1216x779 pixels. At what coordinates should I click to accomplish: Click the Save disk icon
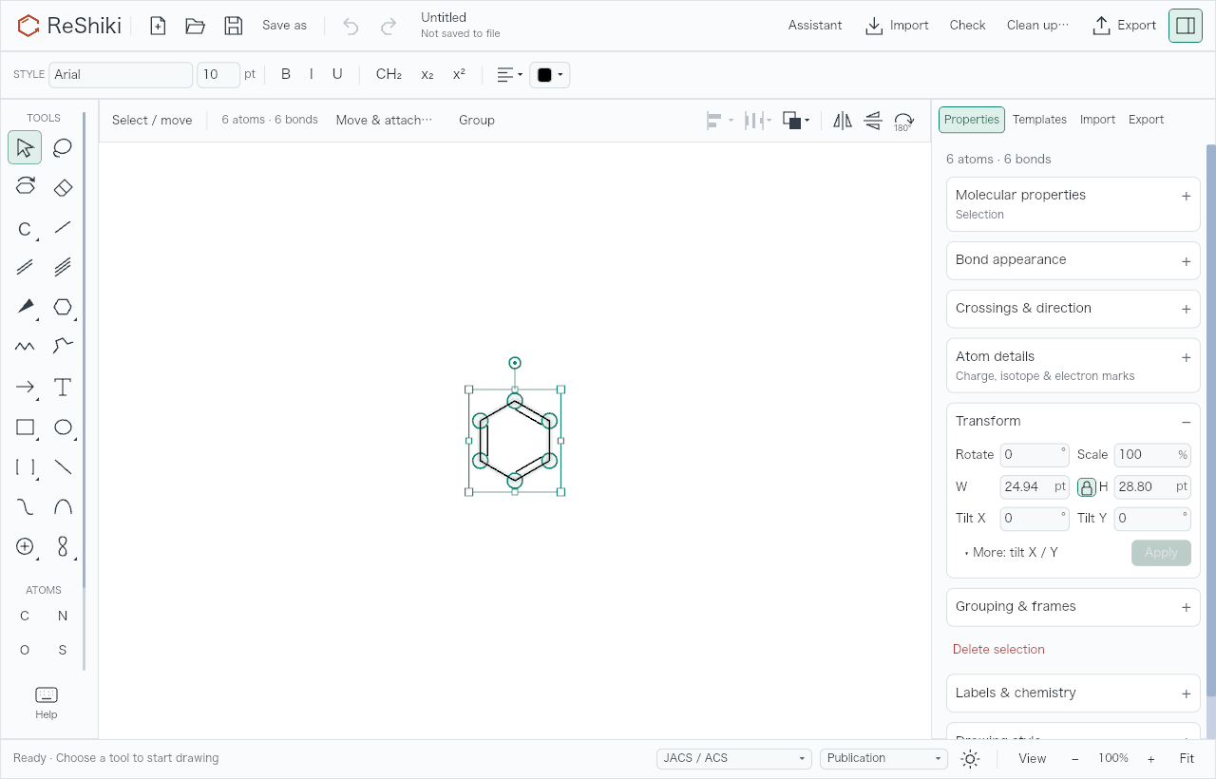coord(234,26)
